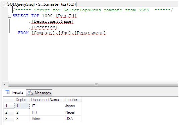Click [Company].[dbo].[Department] in the query
This screenshot has width=179, height=125.
[x=69, y=33]
